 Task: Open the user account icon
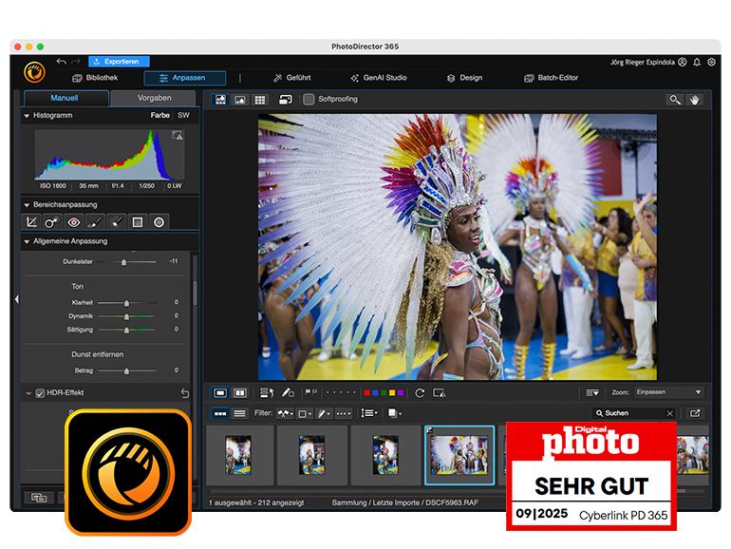(x=683, y=62)
